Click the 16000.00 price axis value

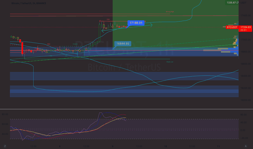(x=246, y=100)
